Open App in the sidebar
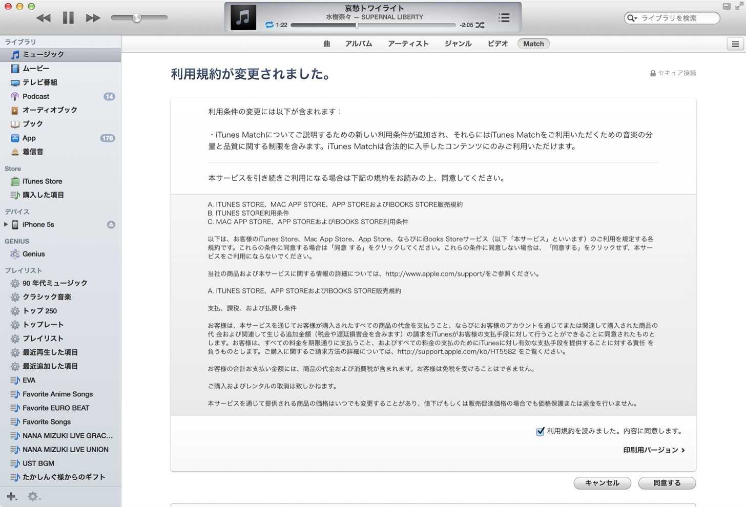 [x=60, y=138]
